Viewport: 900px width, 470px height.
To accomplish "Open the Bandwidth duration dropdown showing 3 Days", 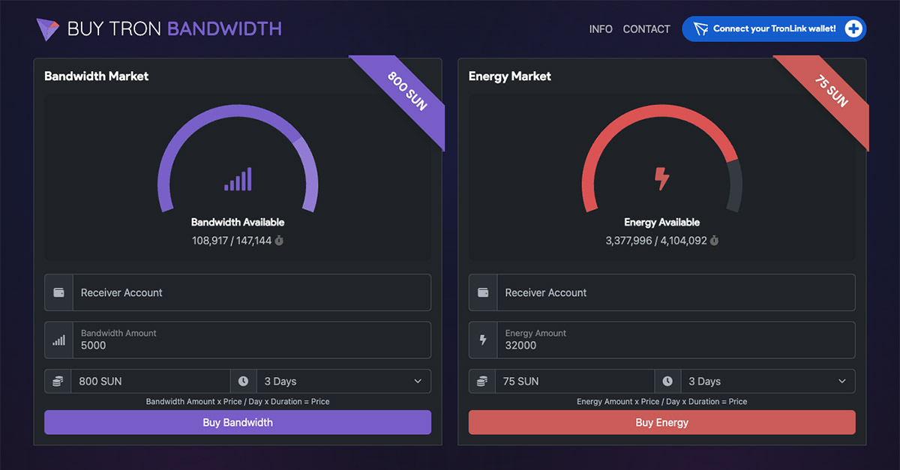I will (x=343, y=381).
